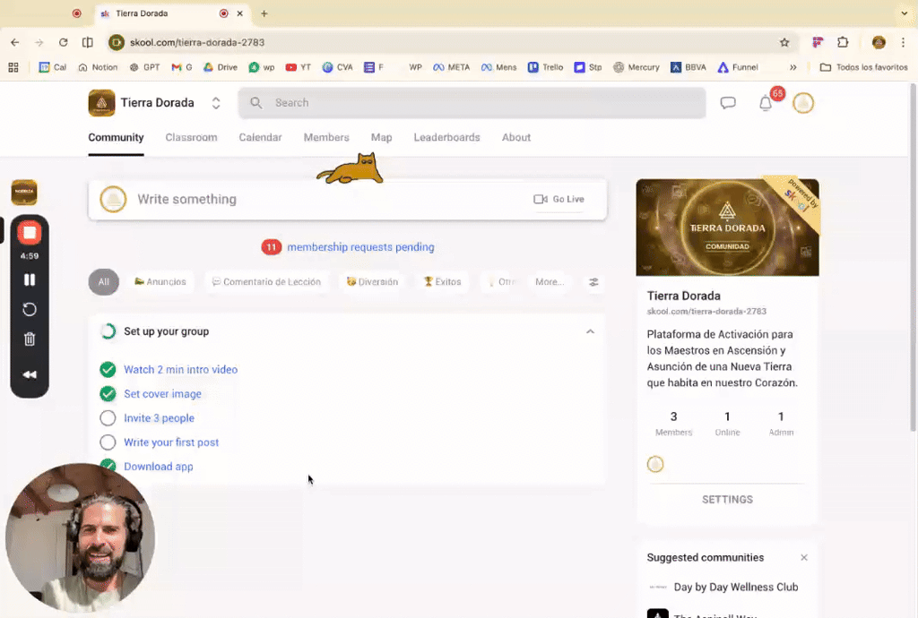Open the YT YouTube bookmark
The image size is (918, 618).
click(298, 67)
